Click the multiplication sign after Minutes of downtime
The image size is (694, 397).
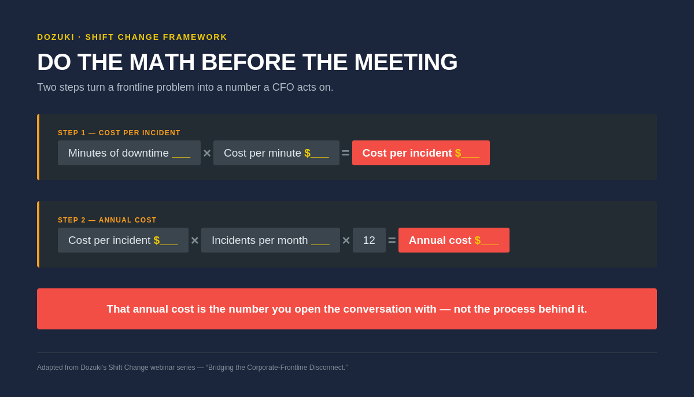(x=207, y=153)
